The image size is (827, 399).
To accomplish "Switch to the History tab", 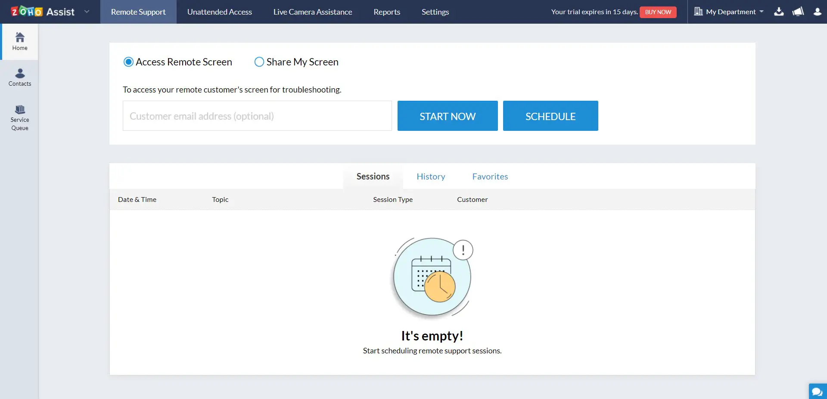I will 431,176.
